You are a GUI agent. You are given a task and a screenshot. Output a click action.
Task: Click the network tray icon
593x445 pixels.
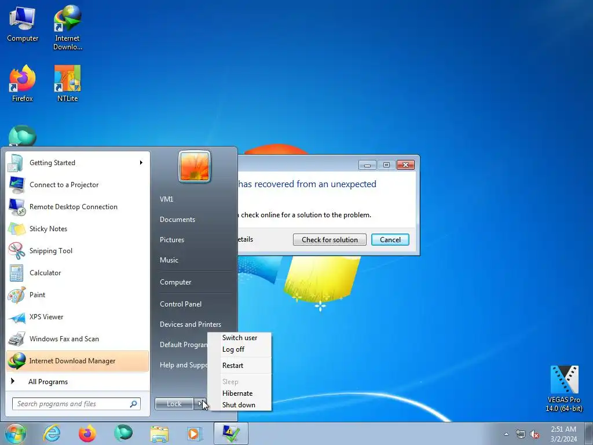pos(521,434)
